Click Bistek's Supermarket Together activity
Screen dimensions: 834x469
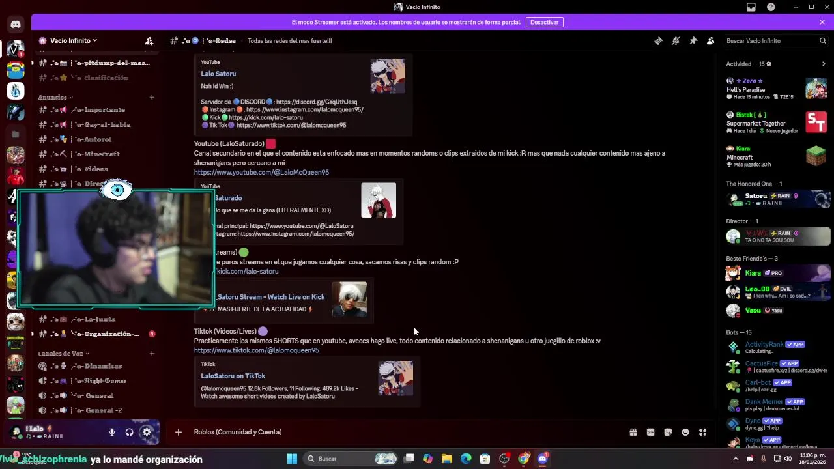(x=777, y=122)
